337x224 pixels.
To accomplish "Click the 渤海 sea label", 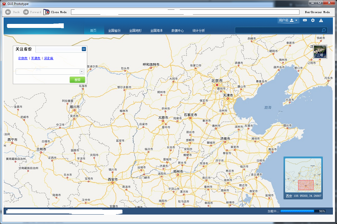I will point(268,108).
